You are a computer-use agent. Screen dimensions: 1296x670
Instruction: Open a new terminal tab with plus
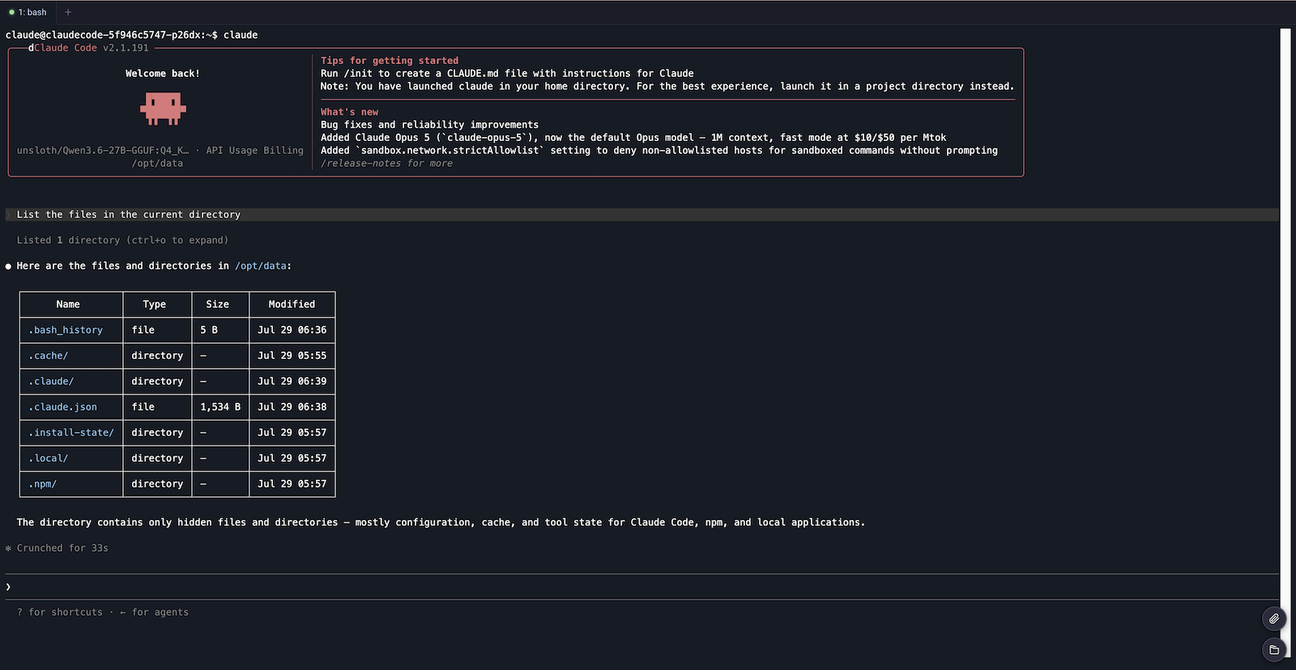point(68,12)
